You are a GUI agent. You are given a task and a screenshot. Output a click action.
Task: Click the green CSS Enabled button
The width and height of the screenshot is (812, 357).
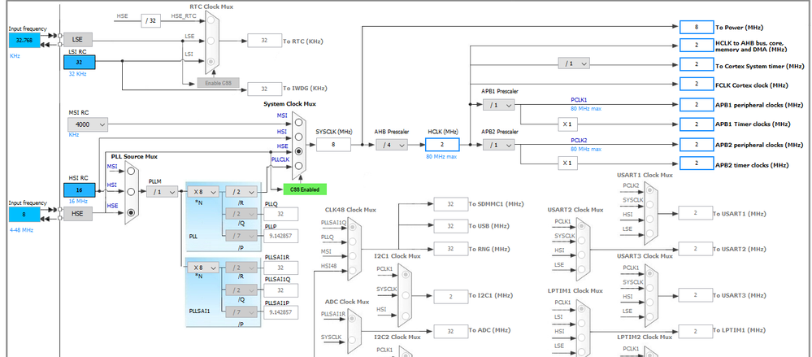pyautogui.click(x=305, y=189)
